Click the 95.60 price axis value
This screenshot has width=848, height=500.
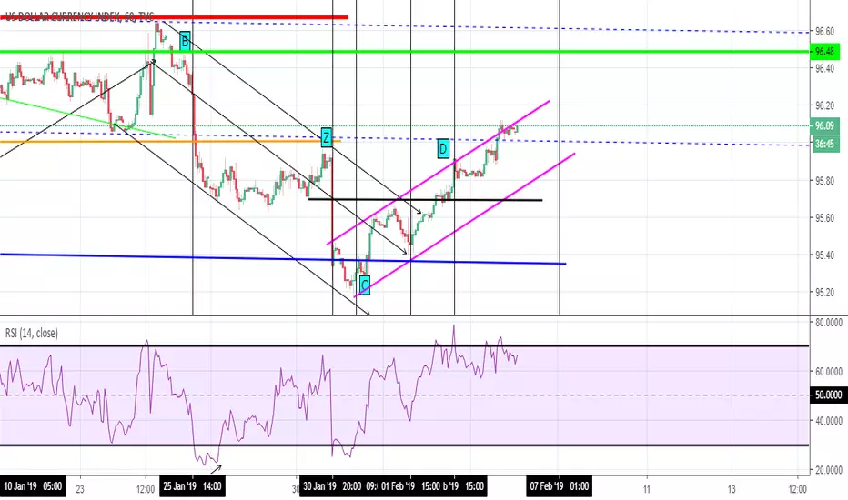[824, 218]
